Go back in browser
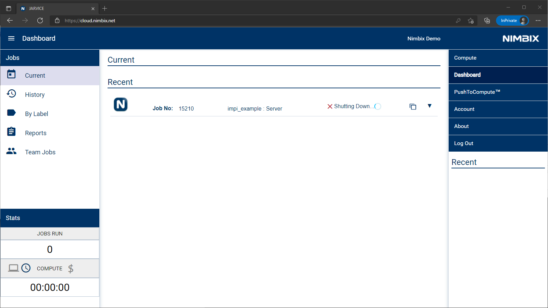Image resolution: width=548 pixels, height=308 pixels. (10, 21)
